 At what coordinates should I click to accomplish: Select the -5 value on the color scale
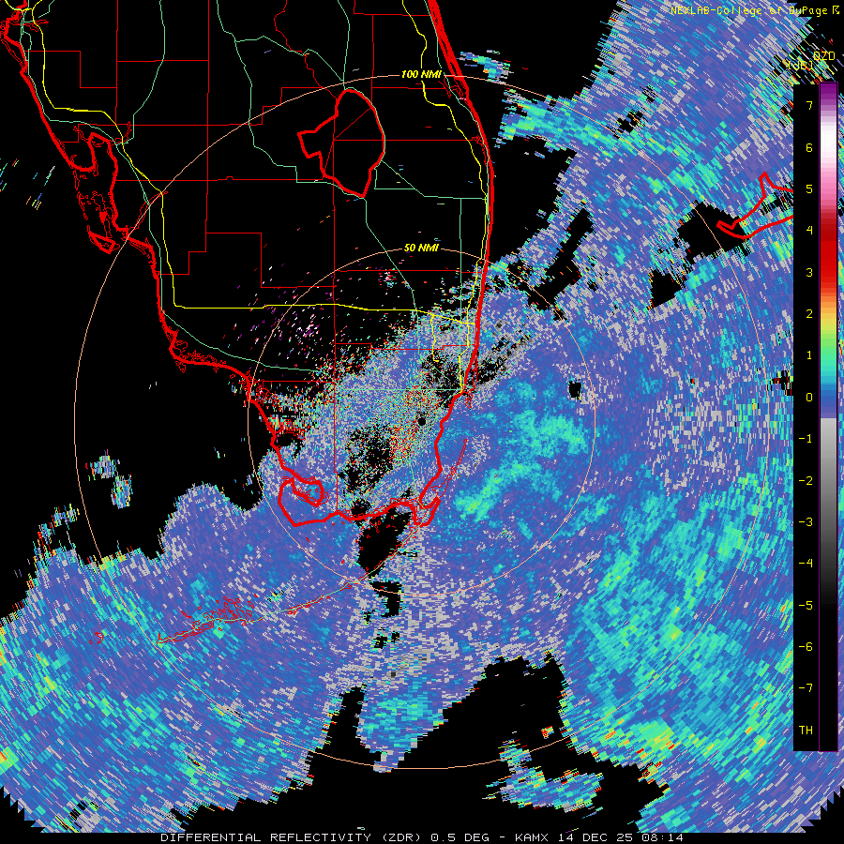(x=806, y=605)
